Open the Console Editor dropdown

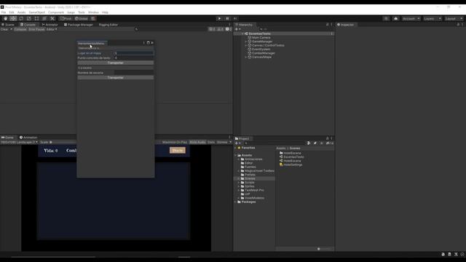point(52,29)
